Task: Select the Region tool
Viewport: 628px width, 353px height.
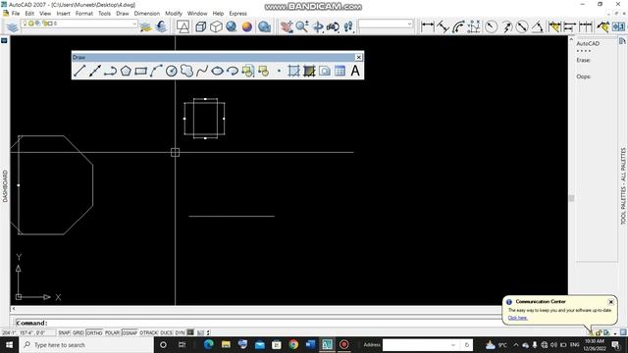Action: [x=325, y=71]
